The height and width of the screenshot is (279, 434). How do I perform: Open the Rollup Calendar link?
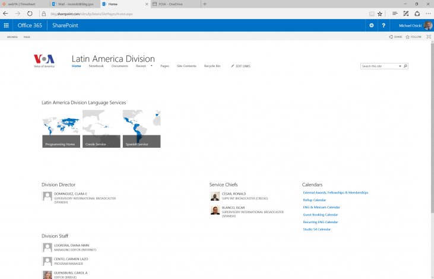point(315,200)
